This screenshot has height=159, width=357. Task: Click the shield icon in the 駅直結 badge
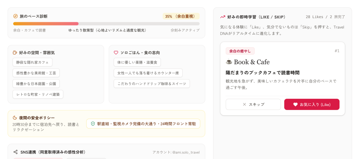click(93, 124)
